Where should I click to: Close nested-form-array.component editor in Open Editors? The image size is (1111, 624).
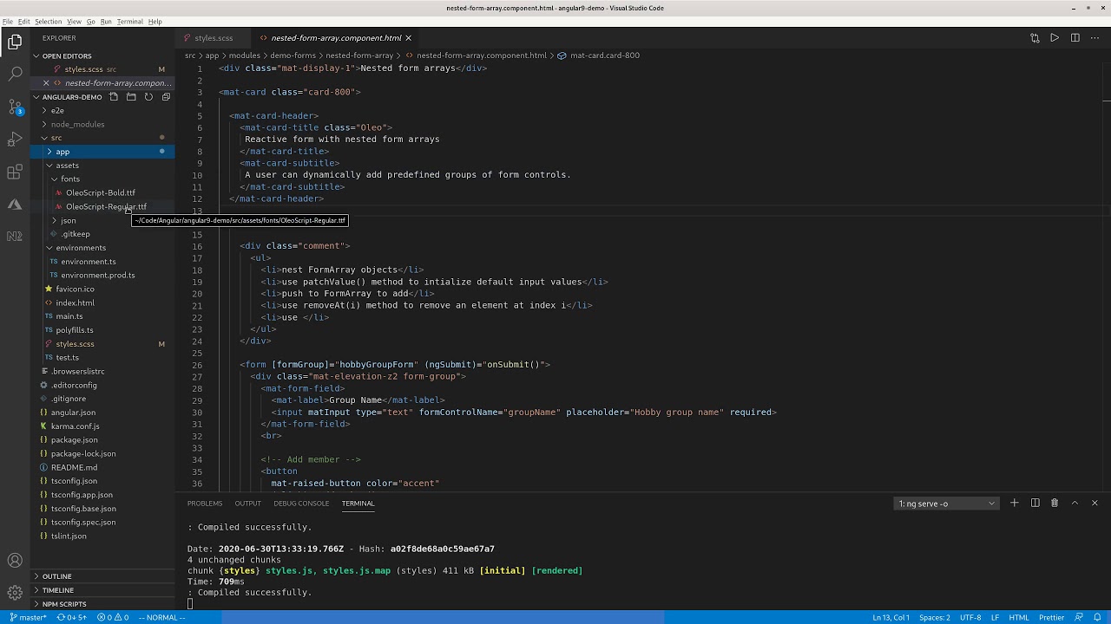coord(46,83)
